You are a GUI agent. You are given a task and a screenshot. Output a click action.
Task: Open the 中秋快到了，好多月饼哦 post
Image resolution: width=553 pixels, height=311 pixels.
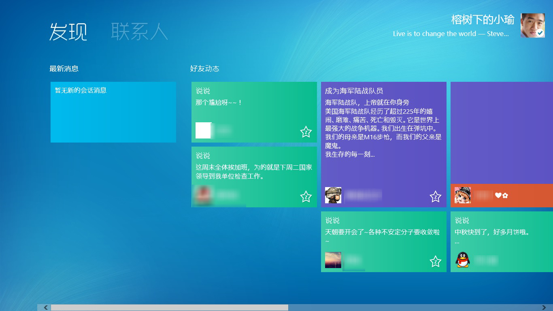tap(502, 242)
